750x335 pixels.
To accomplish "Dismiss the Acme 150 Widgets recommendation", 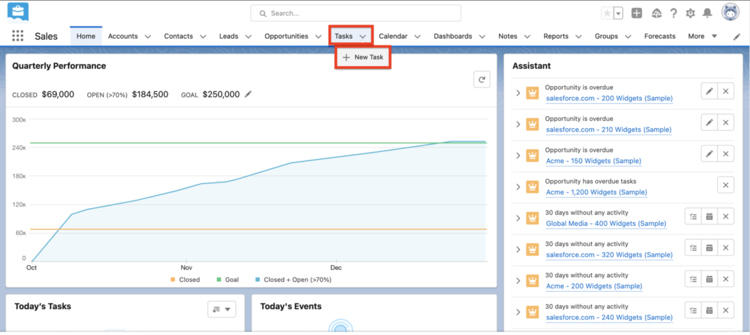I will (726, 154).
